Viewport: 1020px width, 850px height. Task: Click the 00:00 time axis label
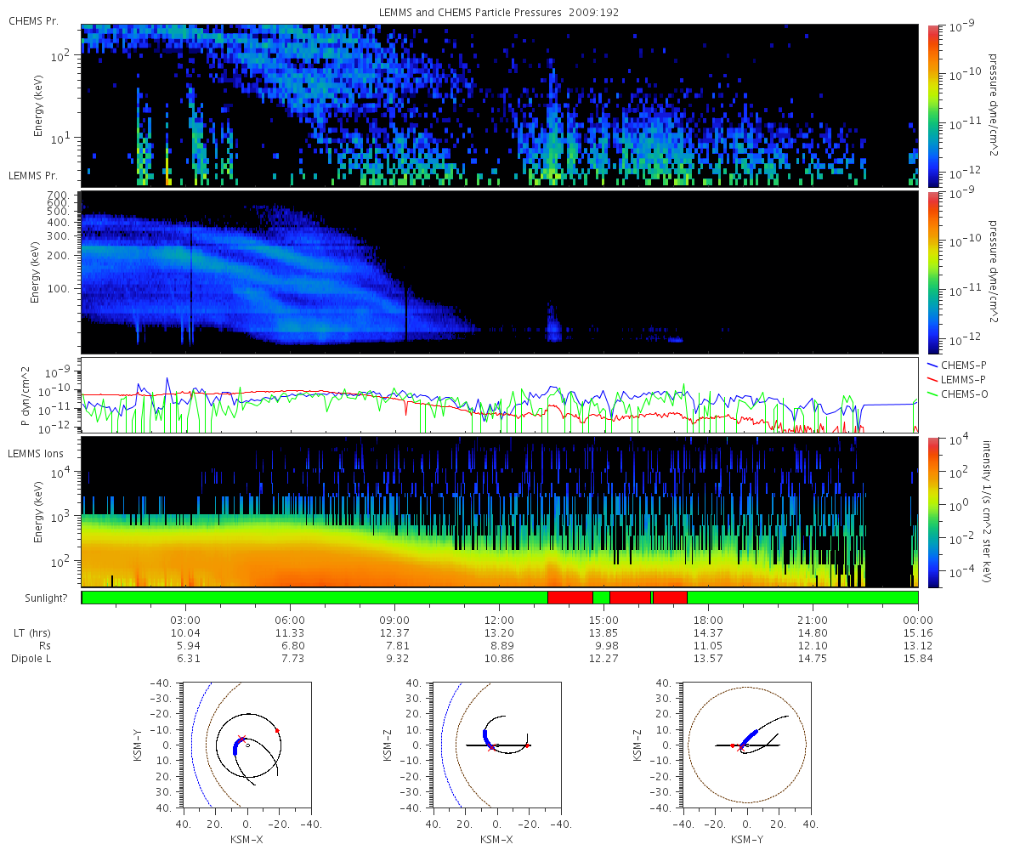(x=918, y=620)
